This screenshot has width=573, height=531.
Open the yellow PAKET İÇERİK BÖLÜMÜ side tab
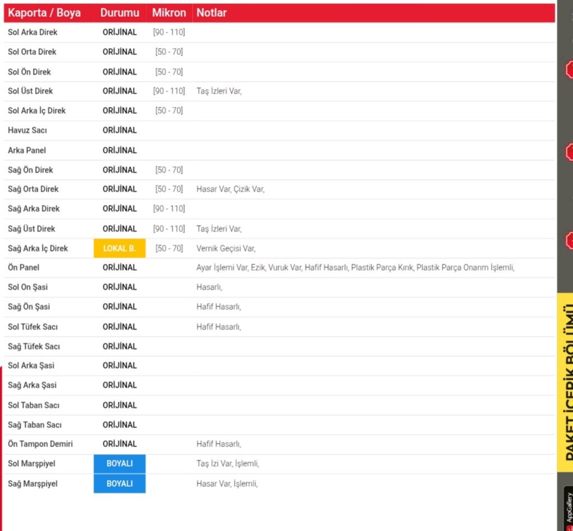(565, 382)
